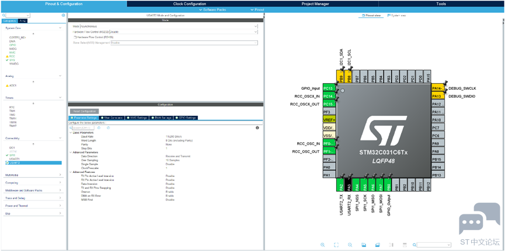Open the DMA Settings tab

tap(161, 118)
